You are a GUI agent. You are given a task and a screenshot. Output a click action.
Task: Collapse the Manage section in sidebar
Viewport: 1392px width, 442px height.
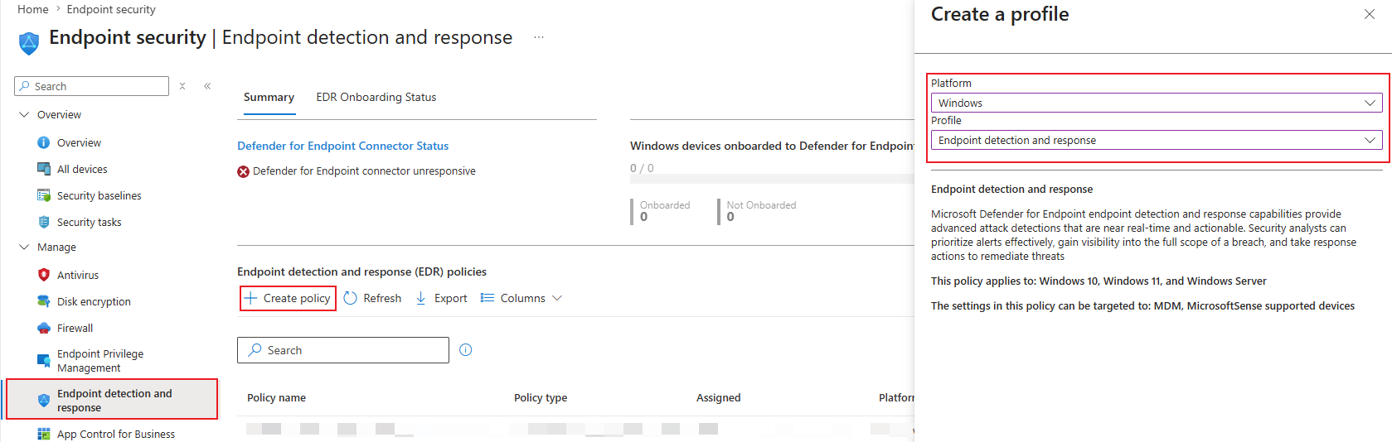(24, 247)
